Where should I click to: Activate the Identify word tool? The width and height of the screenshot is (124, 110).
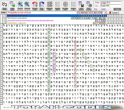pyautogui.click(x=57, y=4)
